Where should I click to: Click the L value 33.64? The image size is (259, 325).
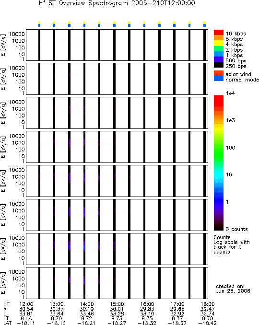click(57, 313)
